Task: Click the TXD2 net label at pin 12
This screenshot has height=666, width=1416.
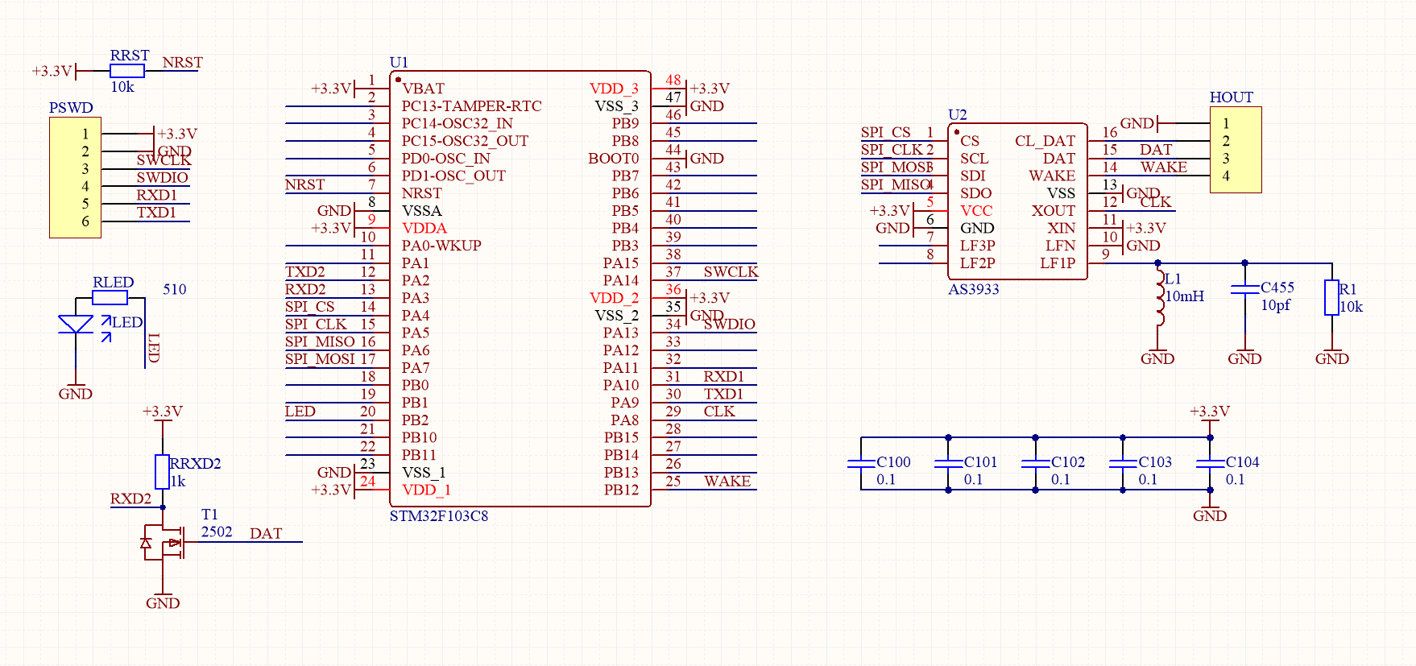Action: point(305,271)
